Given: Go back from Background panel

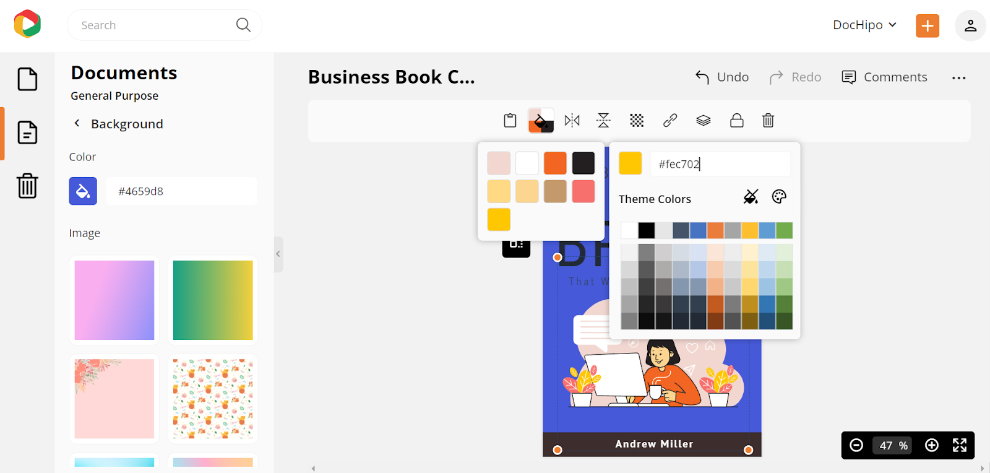Looking at the screenshot, I should point(77,123).
